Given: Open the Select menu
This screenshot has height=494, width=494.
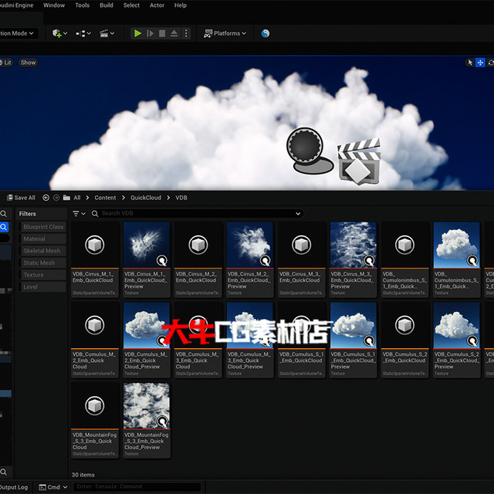Looking at the screenshot, I should (131, 5).
